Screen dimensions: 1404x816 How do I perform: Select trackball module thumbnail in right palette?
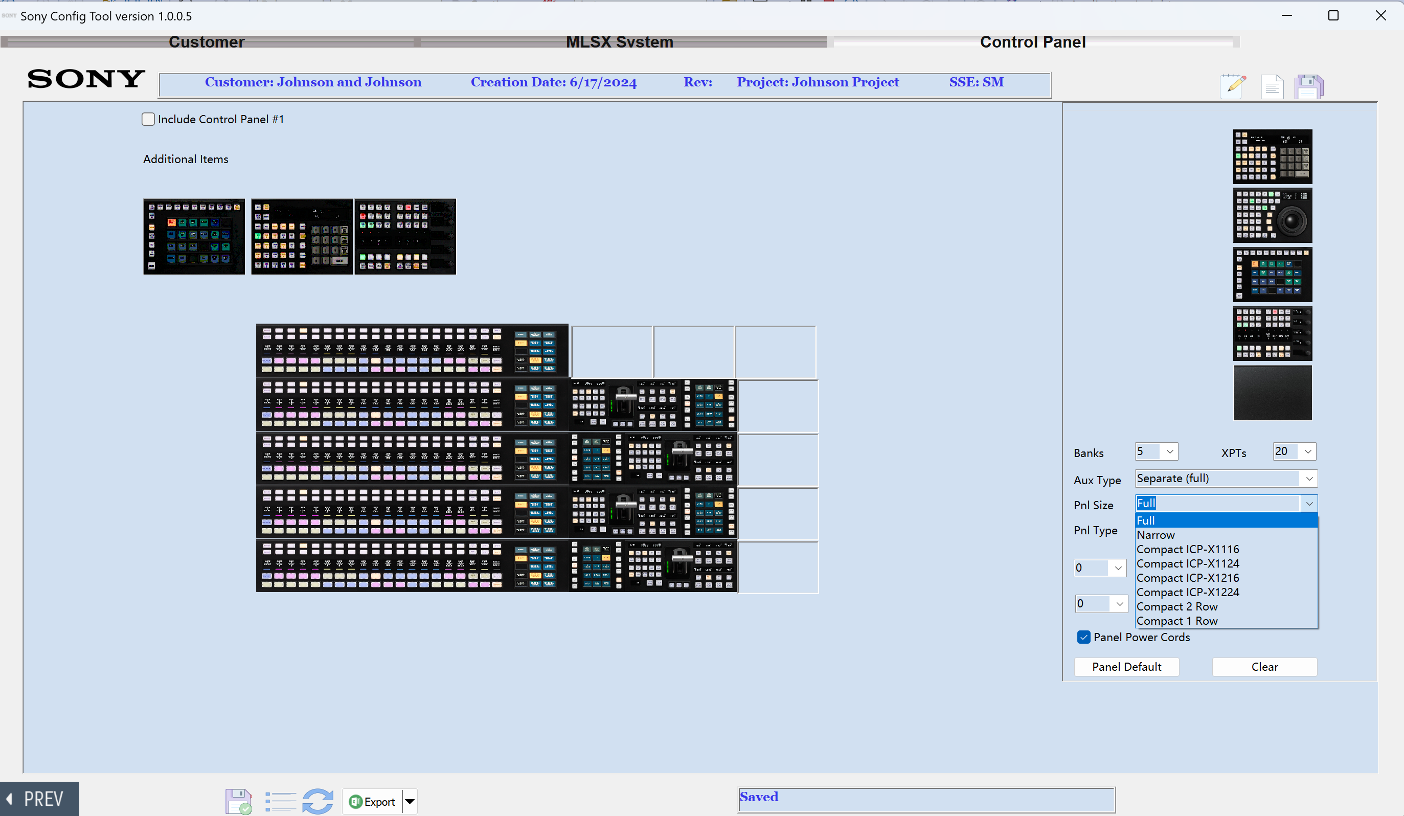tap(1273, 215)
